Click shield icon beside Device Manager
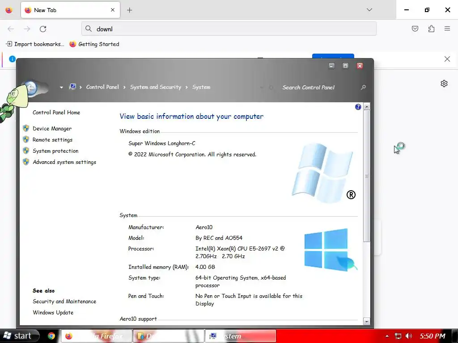The image size is (458, 343). coord(26,128)
